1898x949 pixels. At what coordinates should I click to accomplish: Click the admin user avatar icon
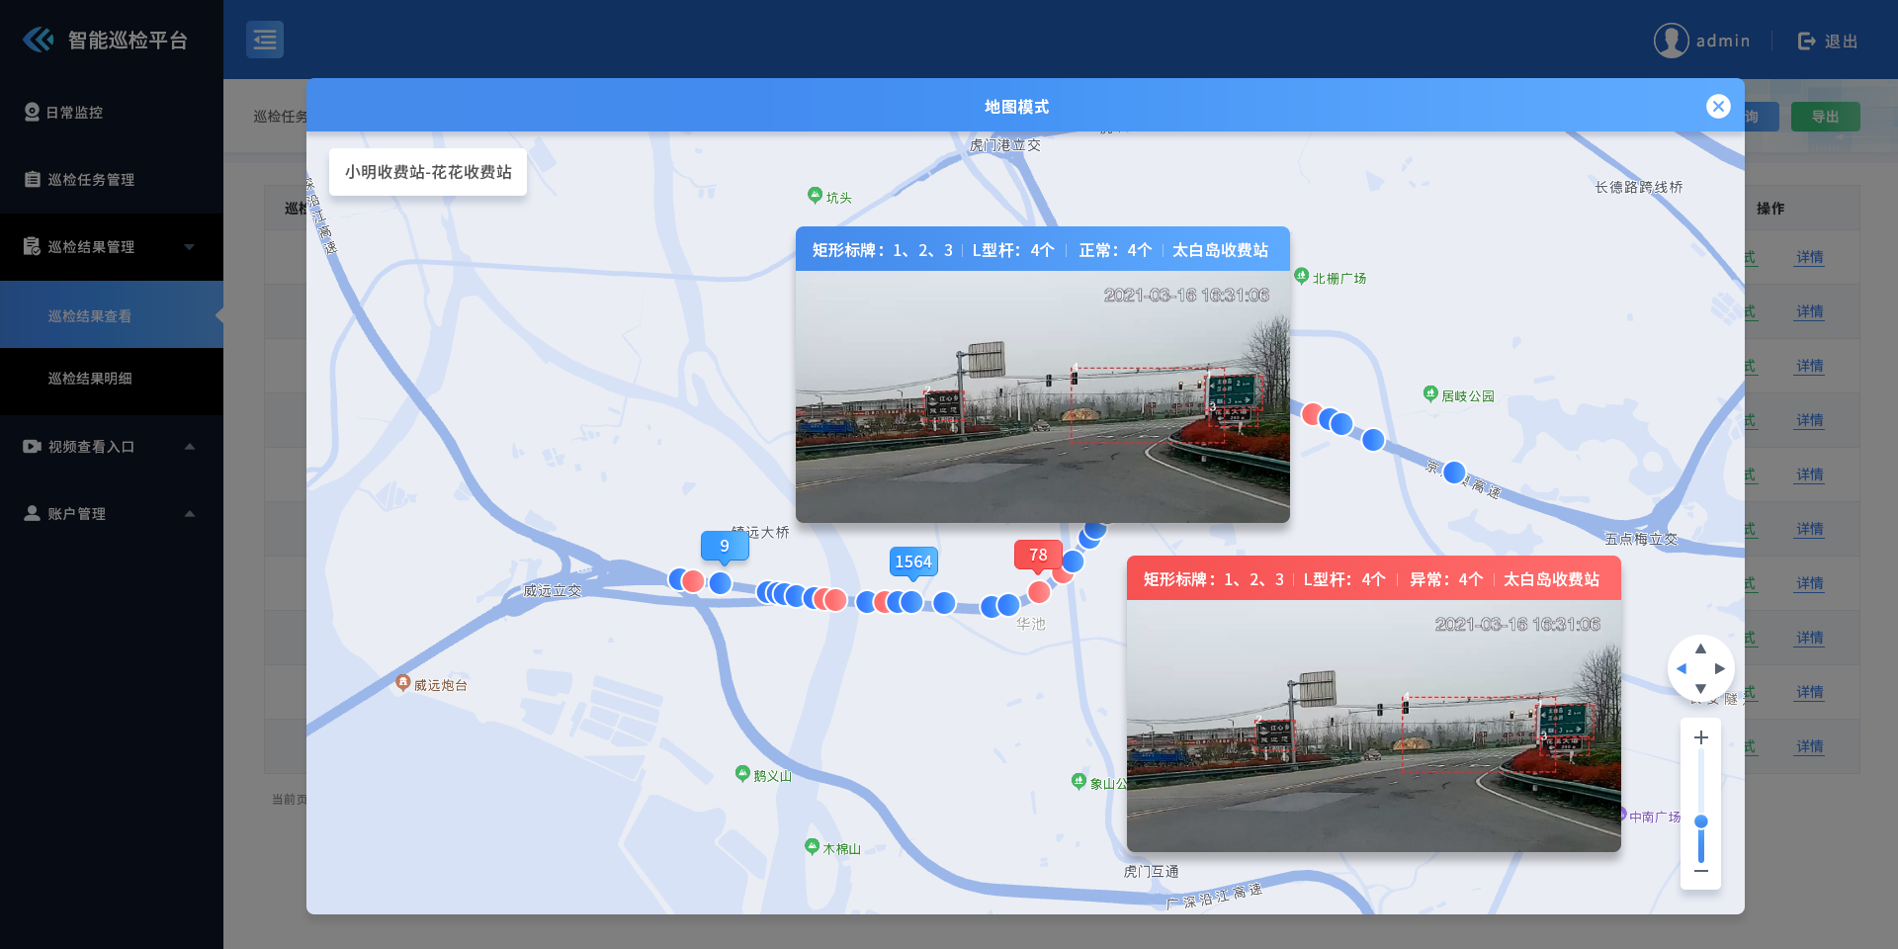point(1671,41)
